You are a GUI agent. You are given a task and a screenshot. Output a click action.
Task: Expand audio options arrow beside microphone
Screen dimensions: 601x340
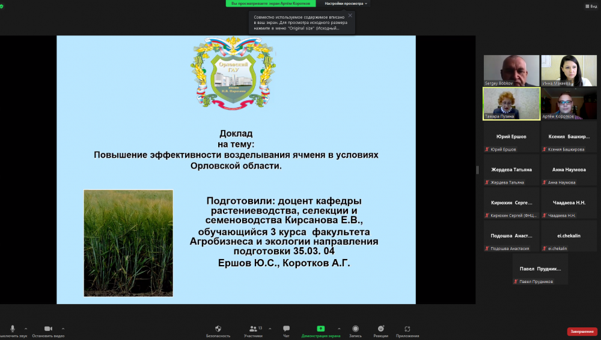(x=25, y=329)
